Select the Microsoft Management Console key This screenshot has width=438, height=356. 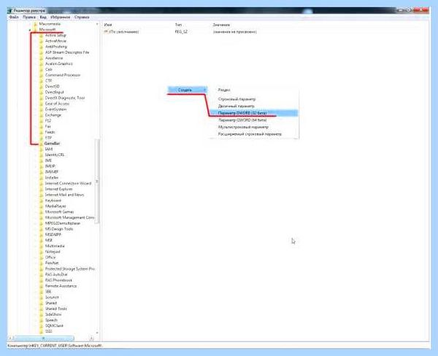[x=69, y=217]
